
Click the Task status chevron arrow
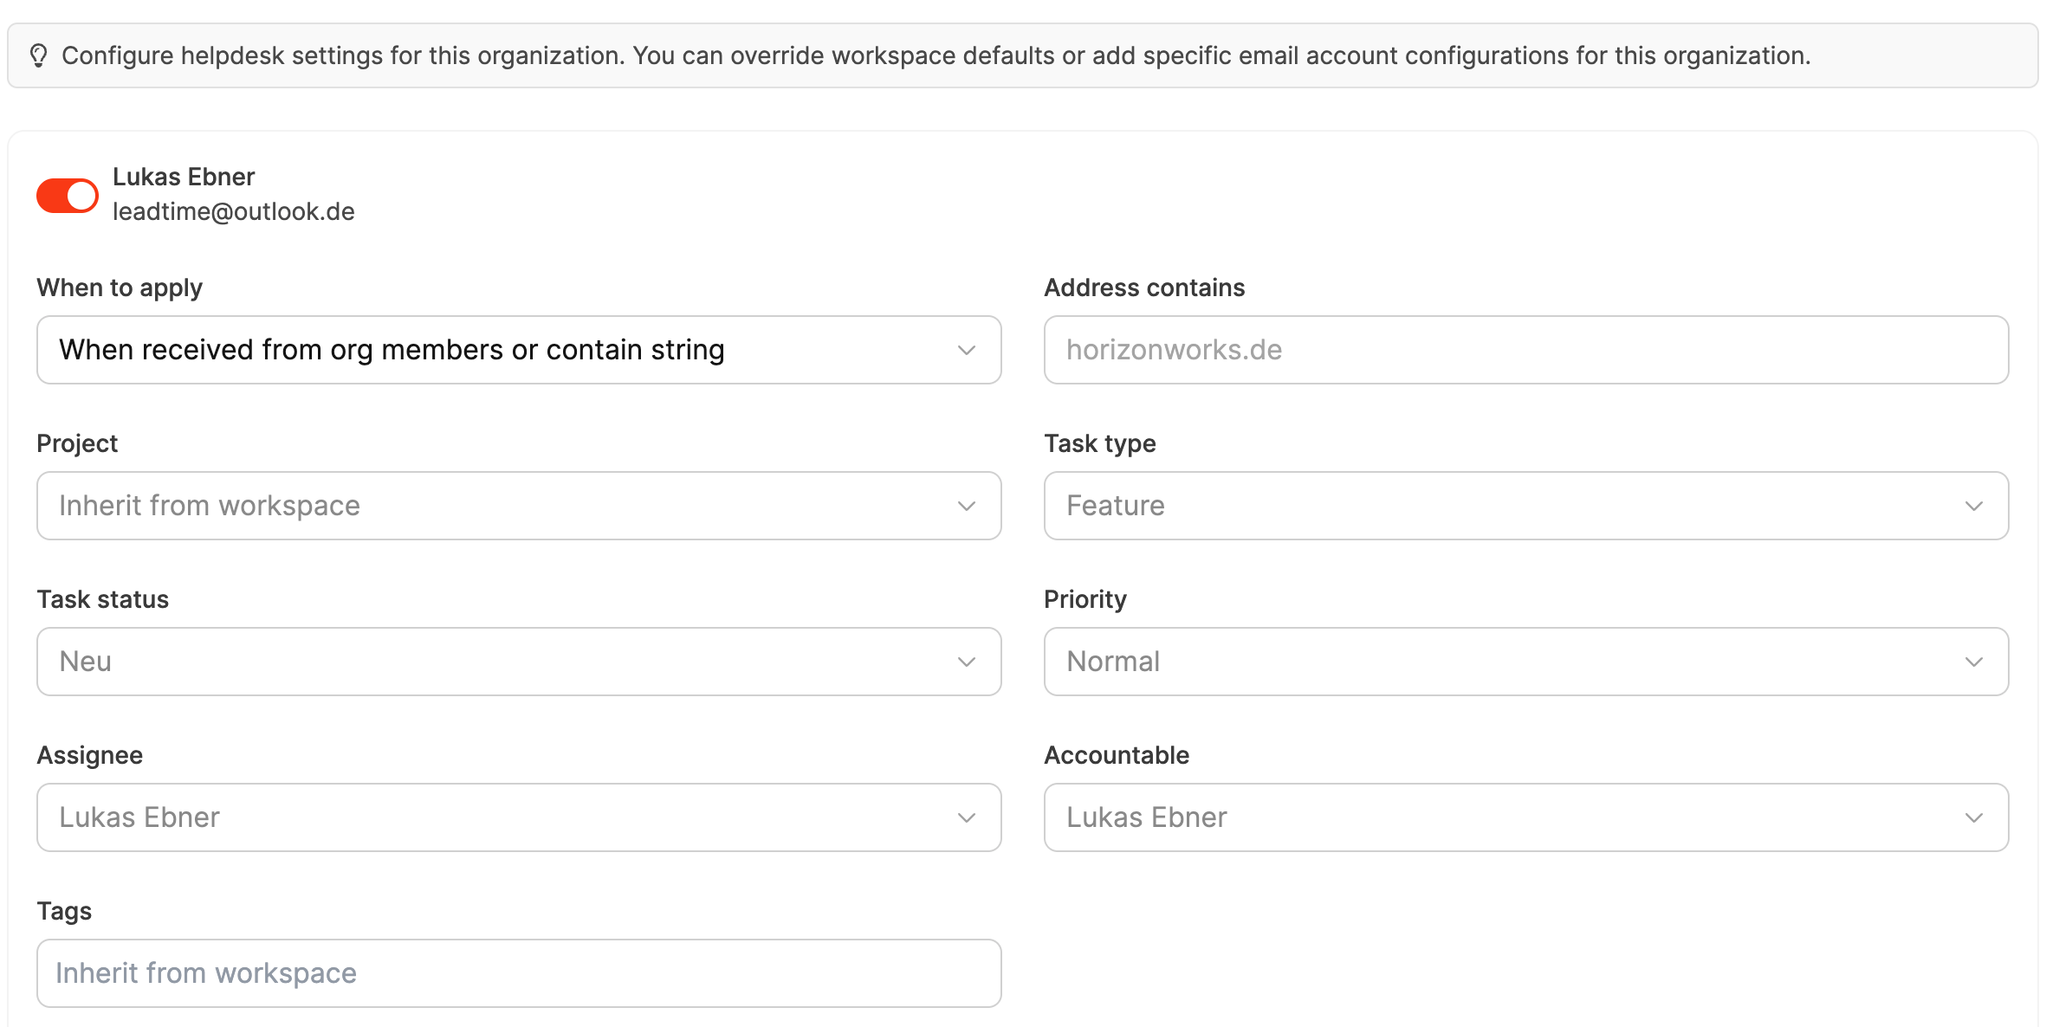(967, 662)
